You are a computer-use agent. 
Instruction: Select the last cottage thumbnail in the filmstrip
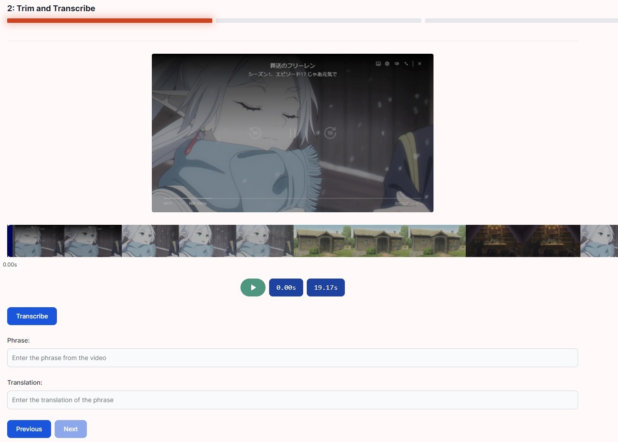pos(437,241)
